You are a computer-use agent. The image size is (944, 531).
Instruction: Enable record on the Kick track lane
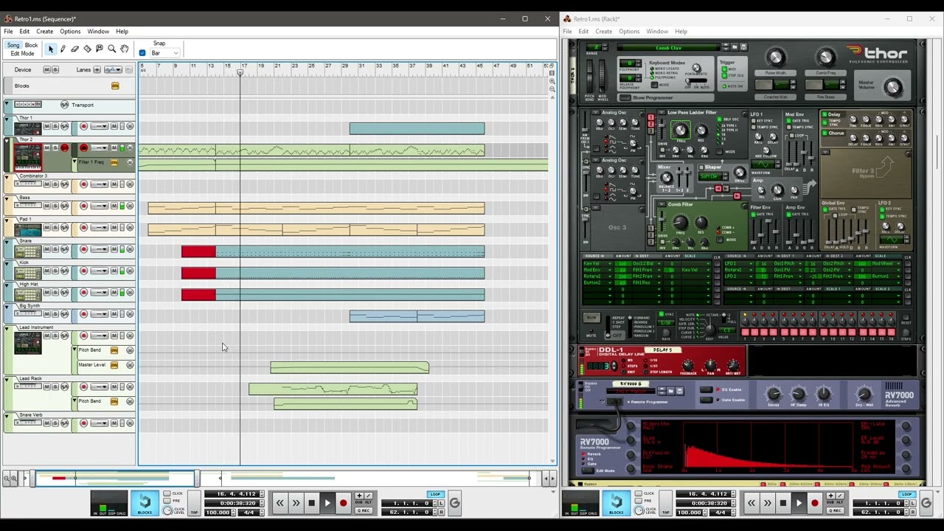coord(83,271)
